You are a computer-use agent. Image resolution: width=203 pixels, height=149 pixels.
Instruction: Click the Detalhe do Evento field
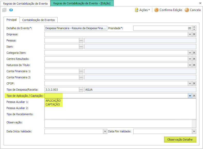coord(76,28)
